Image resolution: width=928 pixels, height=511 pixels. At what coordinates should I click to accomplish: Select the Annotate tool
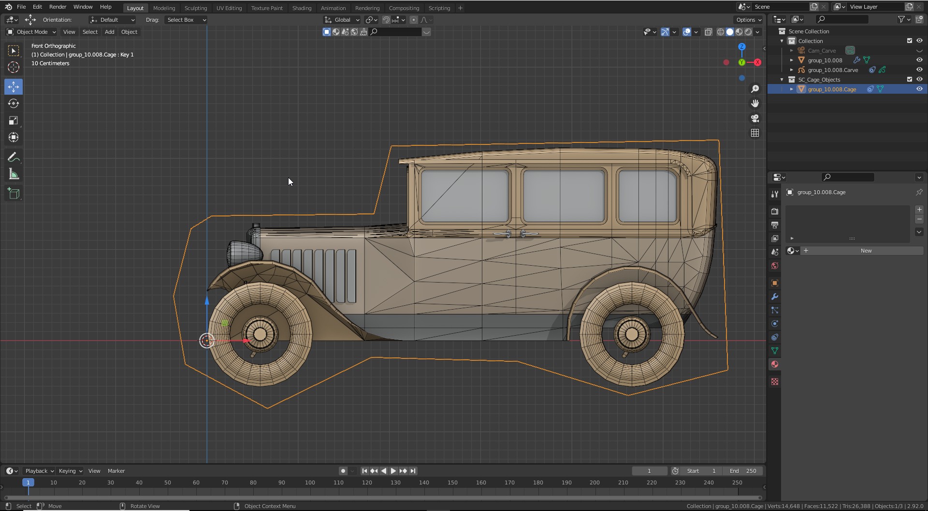(x=14, y=157)
